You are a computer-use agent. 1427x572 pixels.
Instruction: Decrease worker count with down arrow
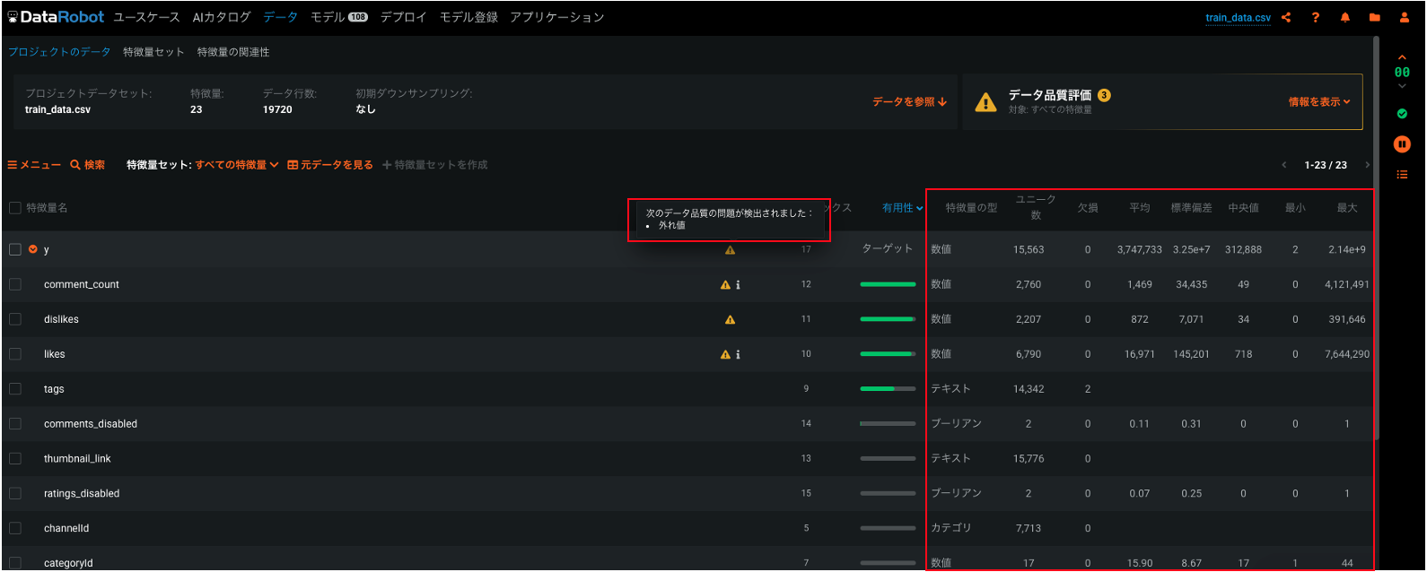point(1402,86)
